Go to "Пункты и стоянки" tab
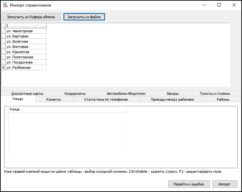Viewport: 242px width, 192px height. click(x=215, y=94)
